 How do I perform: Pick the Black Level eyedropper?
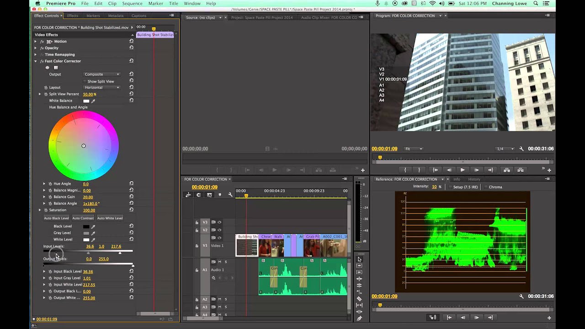pyautogui.click(x=93, y=226)
